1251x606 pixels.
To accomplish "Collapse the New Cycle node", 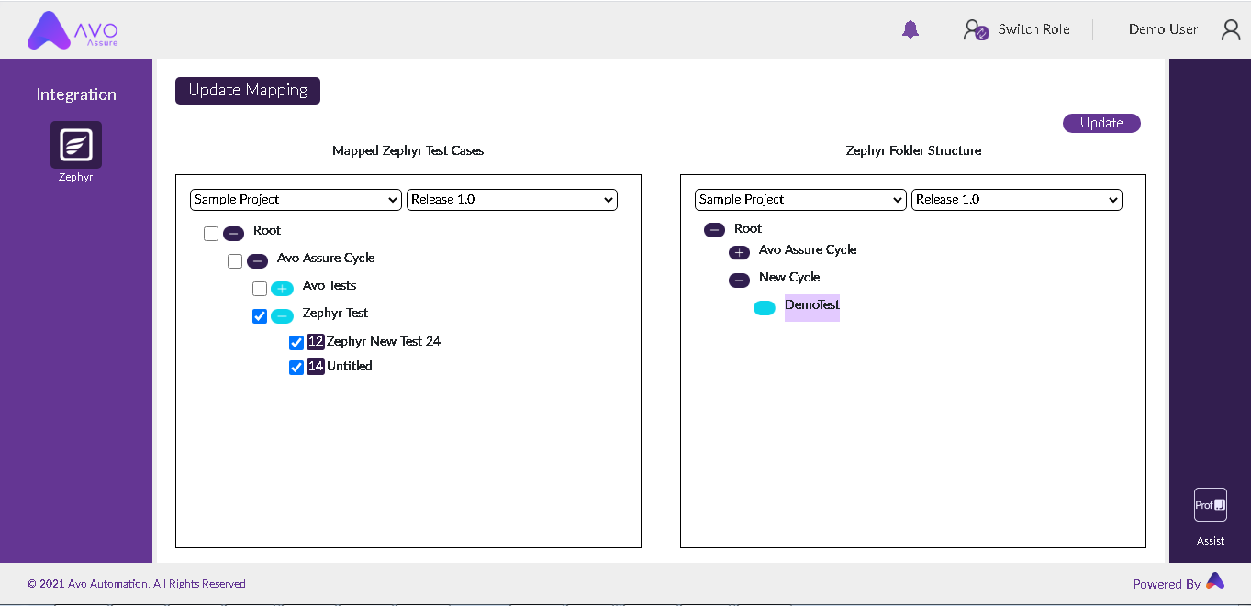I will [739, 281].
